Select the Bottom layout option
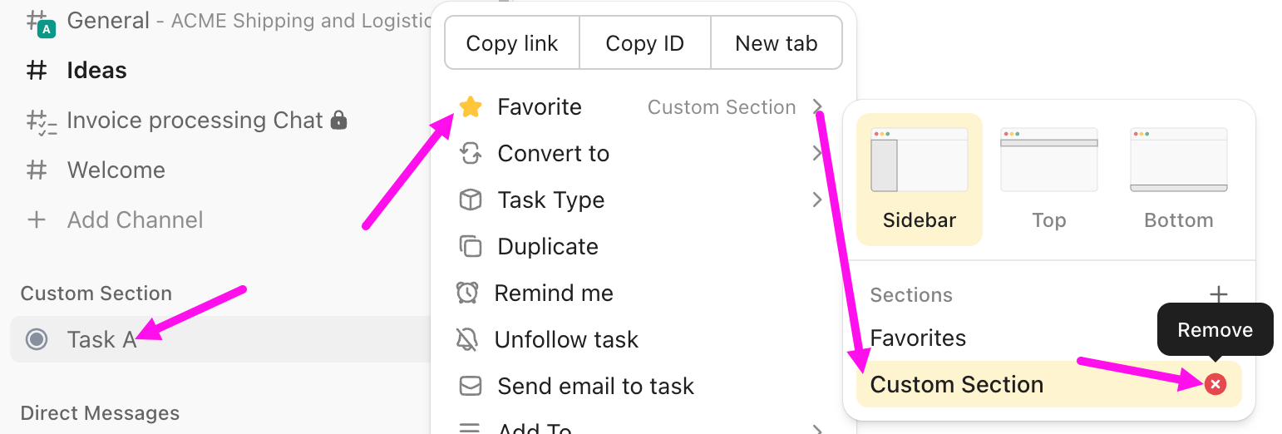This screenshot has width=1282, height=434. point(1179,180)
